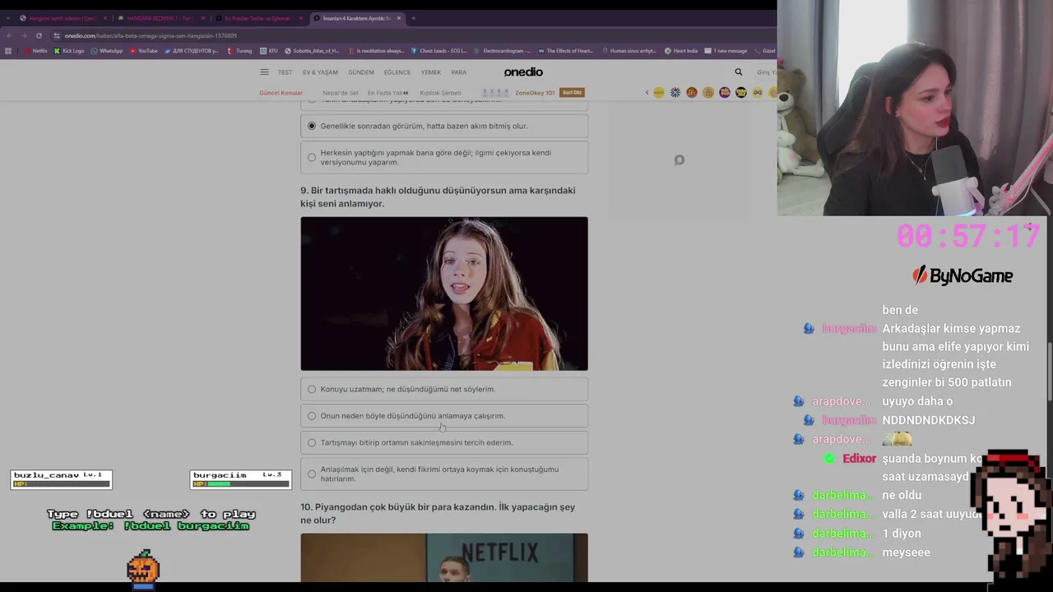1053x592 pixels.
Task: Open the 'The Effects of Heart' bookmark
Action: tap(566, 51)
